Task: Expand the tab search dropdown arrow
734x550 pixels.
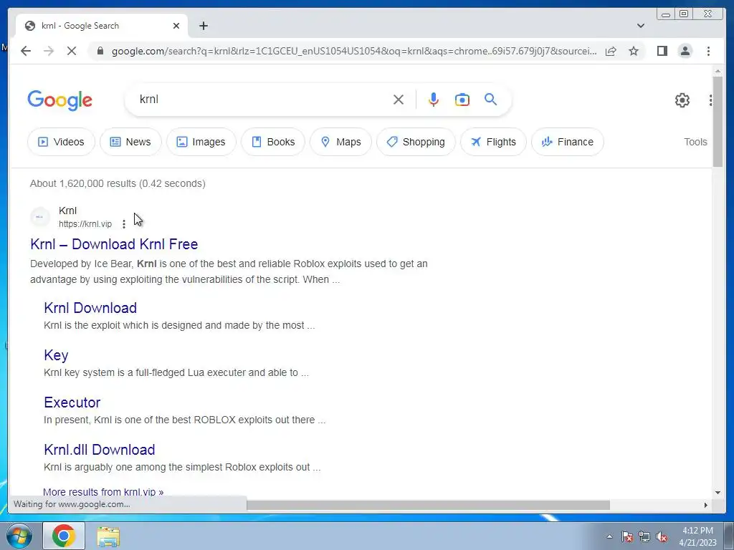Action: (x=641, y=26)
